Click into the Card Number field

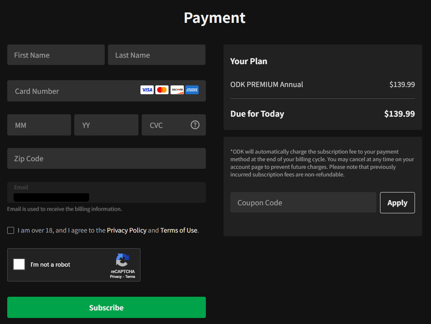tap(106, 91)
